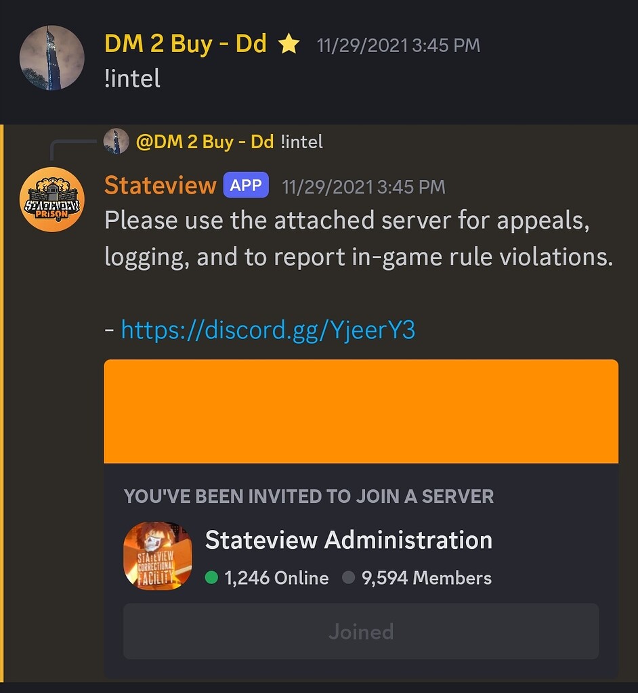The width and height of the screenshot is (638, 693).
Task: Click the orange embed banner image
Action: pos(360,410)
